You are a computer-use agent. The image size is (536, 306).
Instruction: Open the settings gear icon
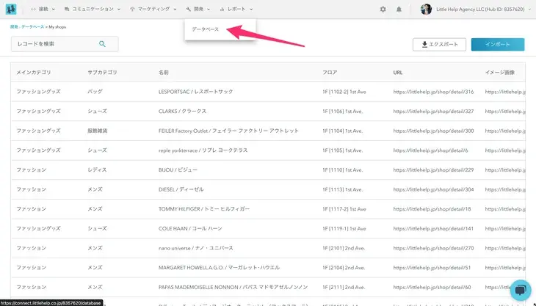point(383,10)
